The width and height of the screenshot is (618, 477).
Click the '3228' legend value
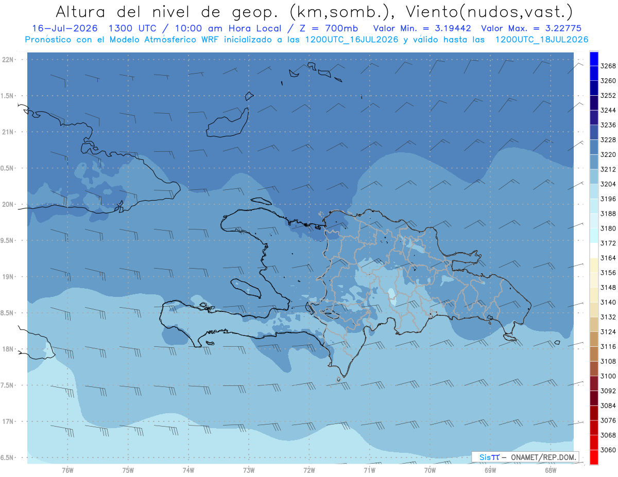[x=608, y=140]
